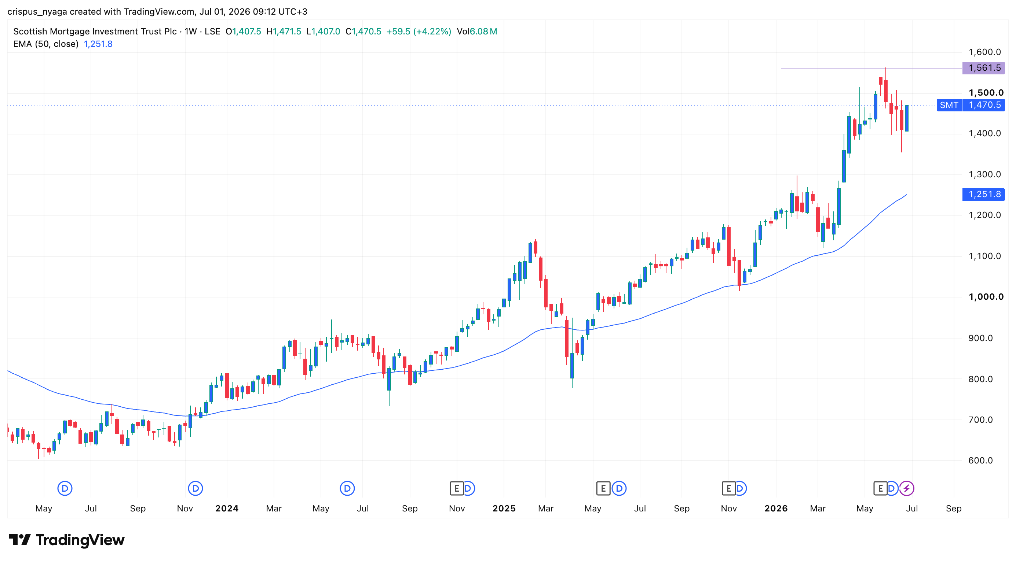This screenshot has height=562, width=1016.
Task: Click the 2026 label on time axis
Action: (776, 509)
